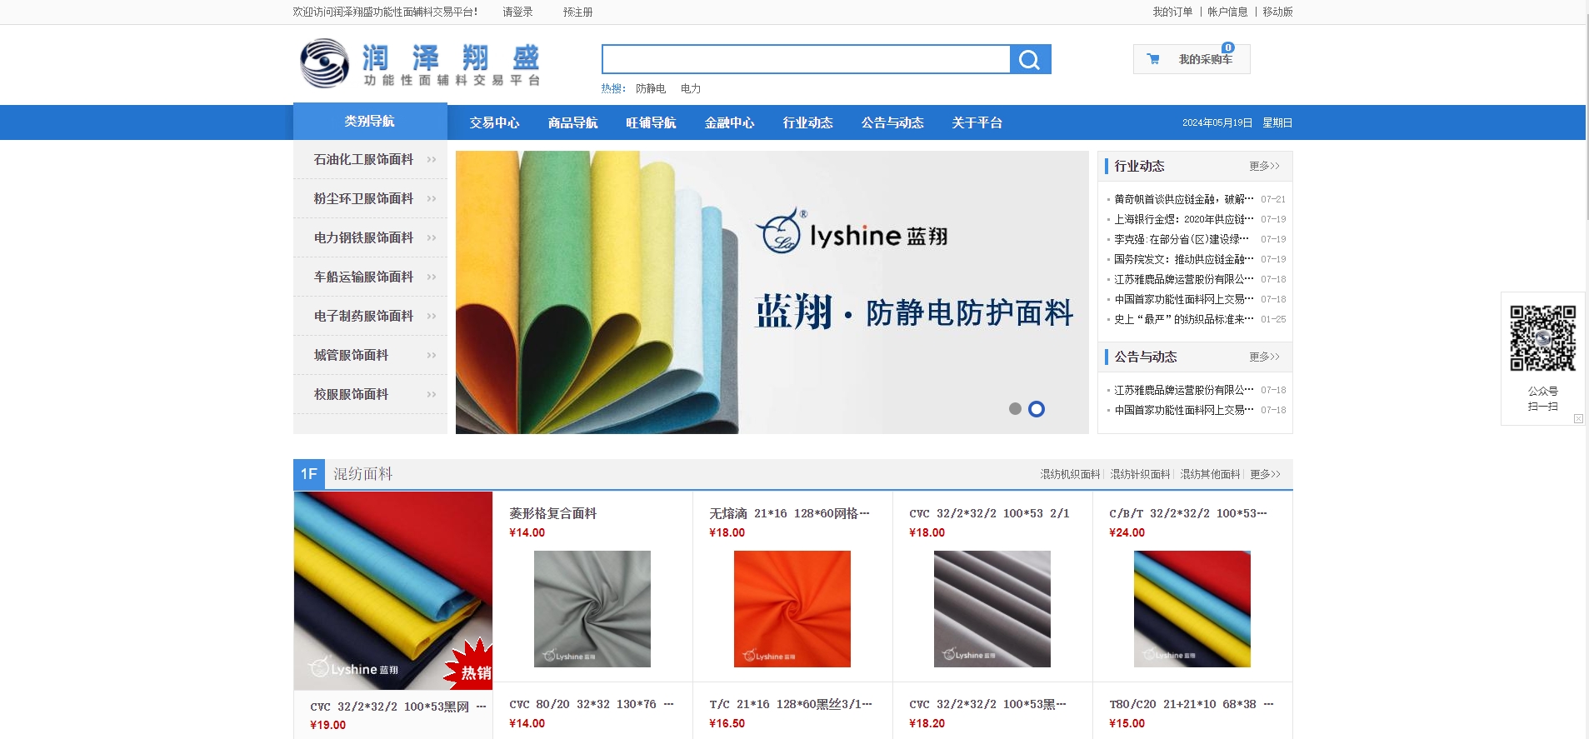Read news 黄奇帆首谈供应链金融

pyautogui.click(x=1184, y=199)
